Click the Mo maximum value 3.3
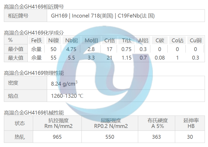The width and height of the screenshot is (208, 147). 91,58
